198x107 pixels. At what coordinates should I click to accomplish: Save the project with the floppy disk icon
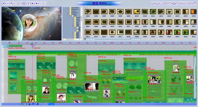pos(24,3)
